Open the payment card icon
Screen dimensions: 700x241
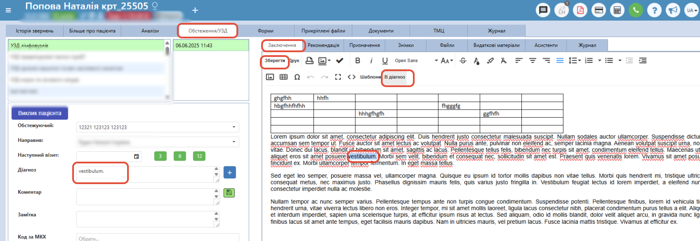(599, 10)
